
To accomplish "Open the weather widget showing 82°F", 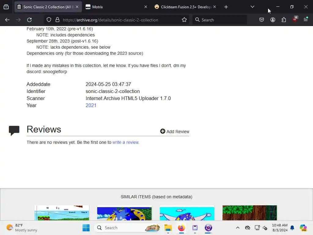I will pyautogui.click(x=22, y=228).
